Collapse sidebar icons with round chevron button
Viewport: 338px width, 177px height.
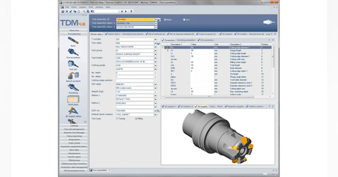coord(85,122)
